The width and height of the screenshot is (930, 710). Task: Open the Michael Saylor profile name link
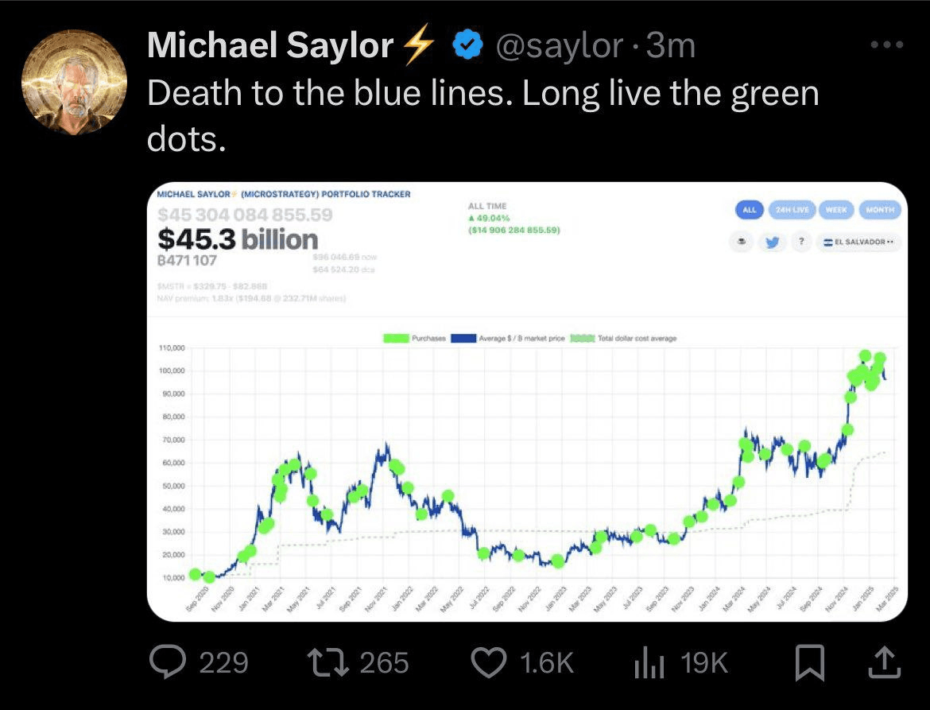point(269,48)
